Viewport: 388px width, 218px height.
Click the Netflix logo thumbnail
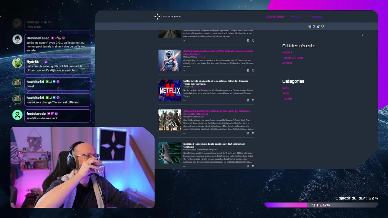[170, 90]
